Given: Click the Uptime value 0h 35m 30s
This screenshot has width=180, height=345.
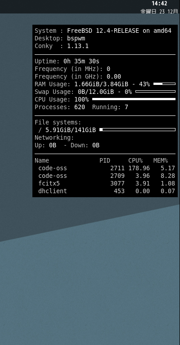Looking at the screenshot, I should pyautogui.click(x=81, y=61).
